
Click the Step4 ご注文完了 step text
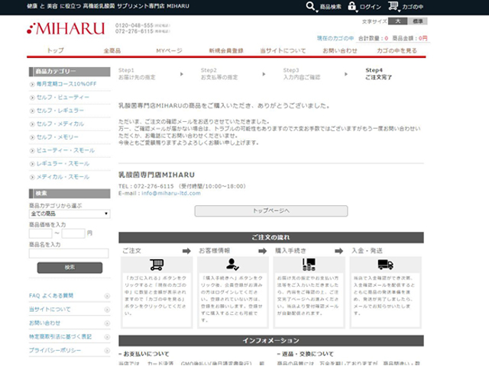pos(379,74)
